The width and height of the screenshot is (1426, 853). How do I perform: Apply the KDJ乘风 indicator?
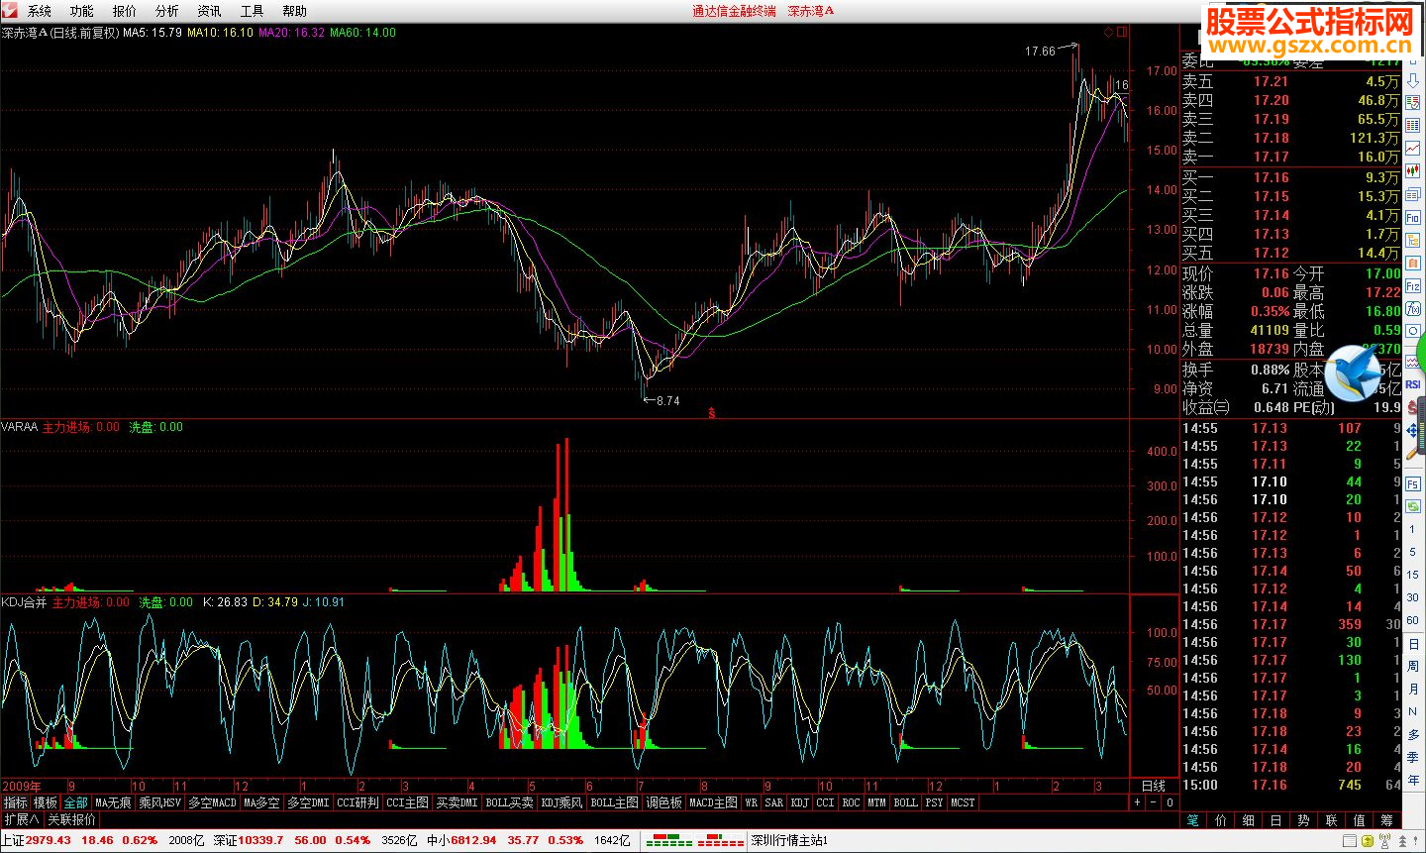pyautogui.click(x=561, y=802)
